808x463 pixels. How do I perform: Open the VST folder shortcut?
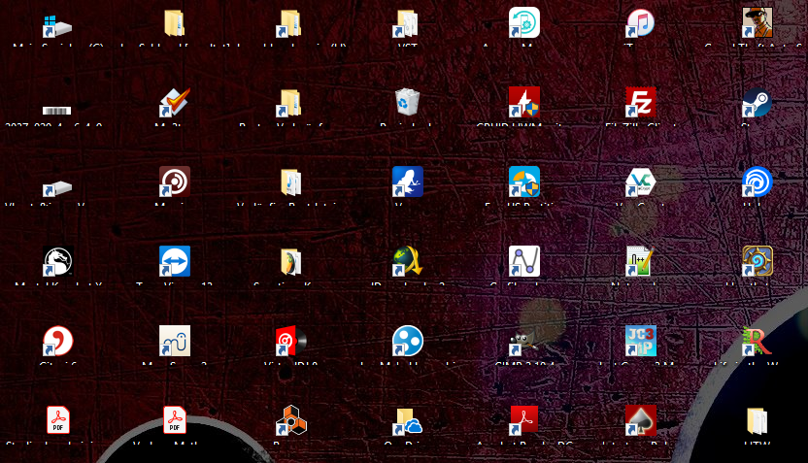407,23
